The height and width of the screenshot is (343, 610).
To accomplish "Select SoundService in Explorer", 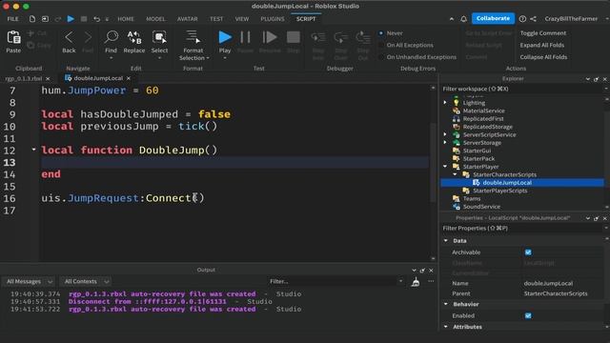I will pos(481,207).
